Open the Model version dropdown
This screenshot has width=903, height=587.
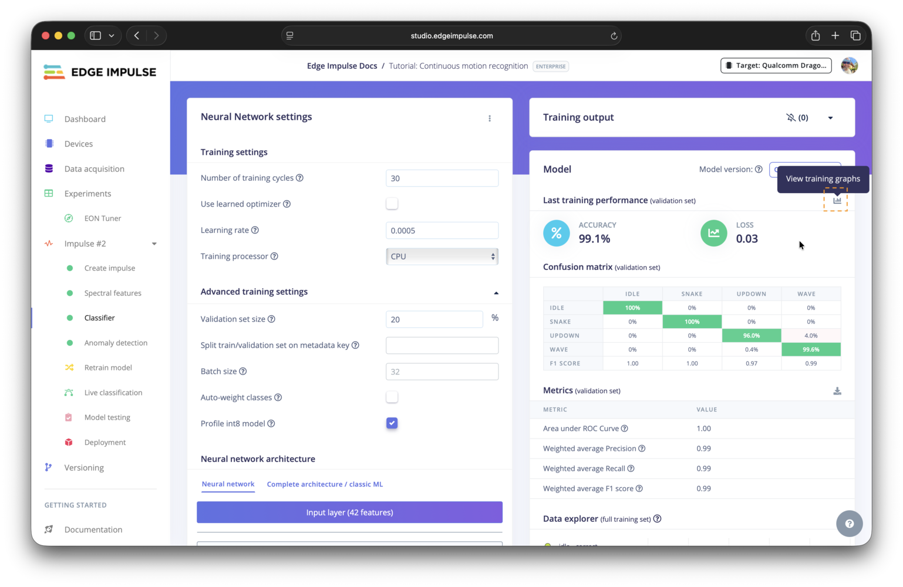(x=805, y=169)
